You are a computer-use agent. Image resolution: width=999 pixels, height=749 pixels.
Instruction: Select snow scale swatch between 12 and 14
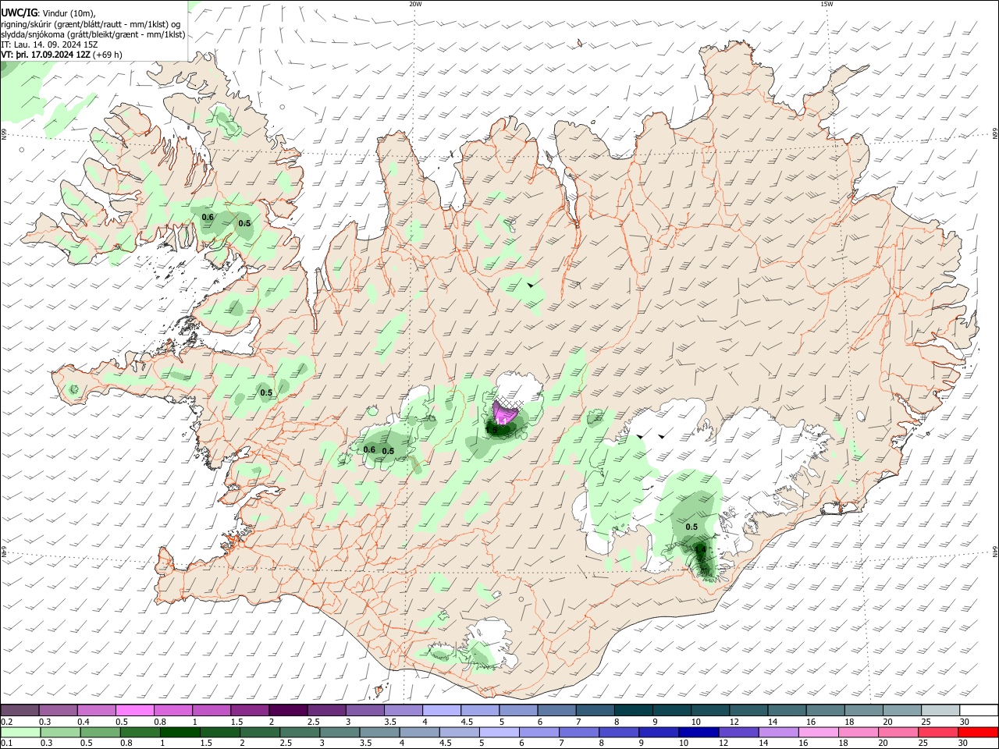coord(748,710)
